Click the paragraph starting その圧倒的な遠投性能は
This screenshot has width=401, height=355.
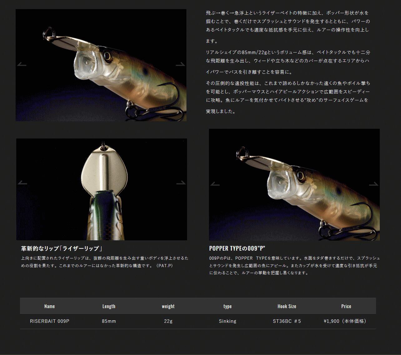tap(288, 97)
